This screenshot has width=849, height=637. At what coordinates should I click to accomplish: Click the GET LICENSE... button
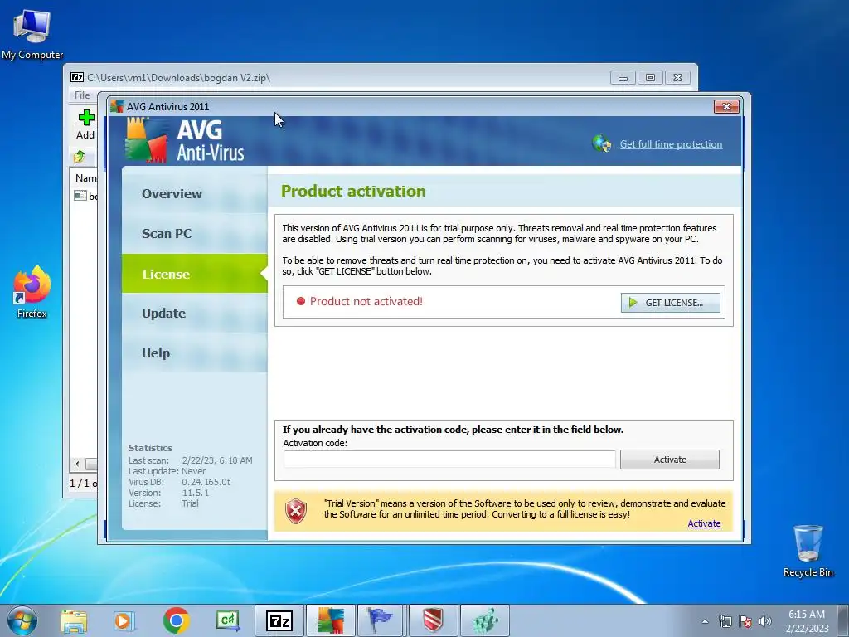(x=670, y=303)
